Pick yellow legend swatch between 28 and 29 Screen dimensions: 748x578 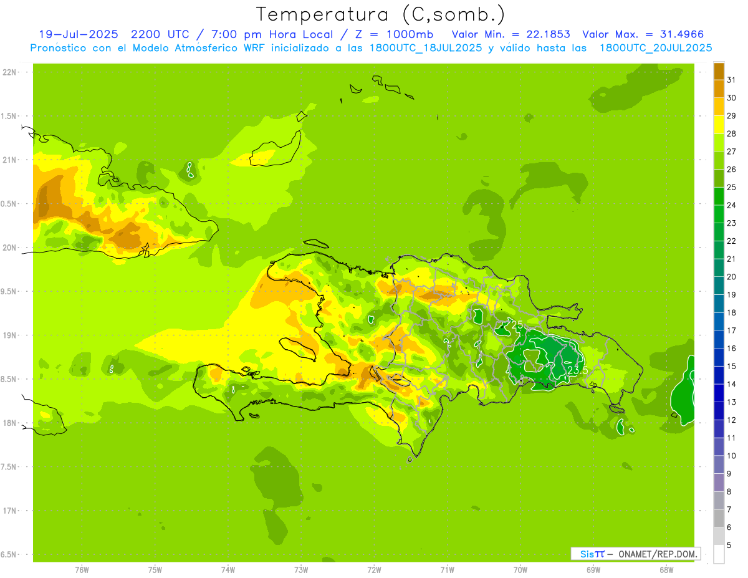719,124
